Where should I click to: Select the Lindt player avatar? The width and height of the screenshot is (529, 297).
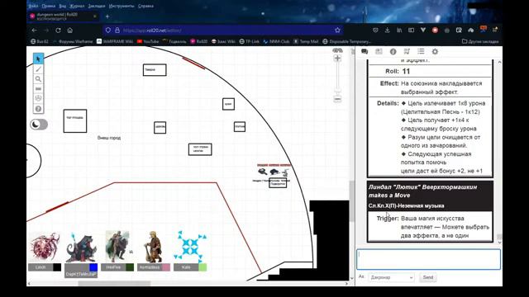point(45,247)
